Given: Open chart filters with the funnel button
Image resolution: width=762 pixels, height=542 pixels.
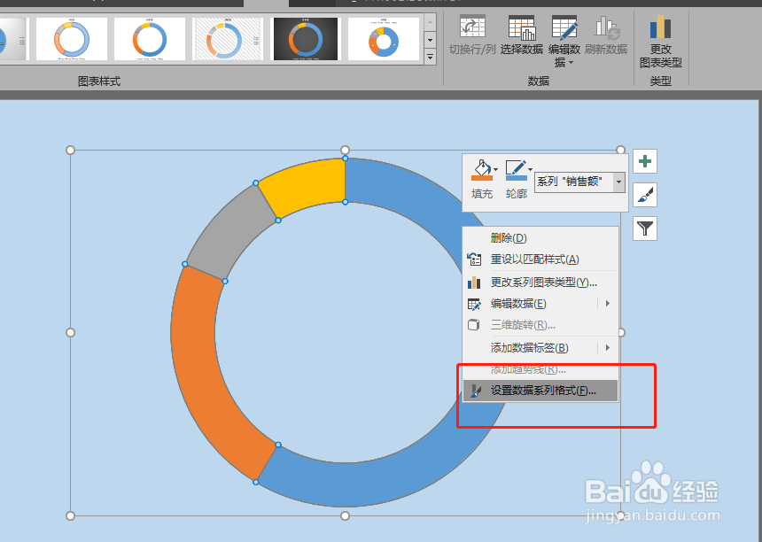Looking at the screenshot, I should (645, 228).
